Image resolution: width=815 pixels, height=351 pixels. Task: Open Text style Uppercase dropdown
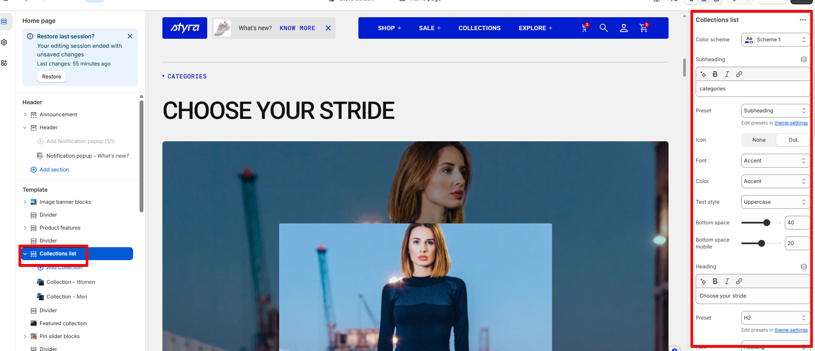[775, 202]
